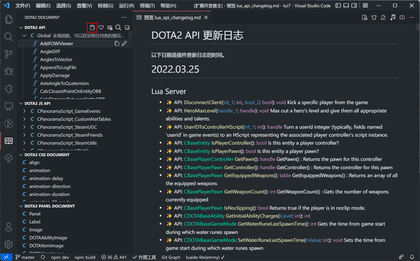Expand CPanoramaScript_SteamFriends node
The height and width of the screenshot is (261, 420).
point(24,135)
